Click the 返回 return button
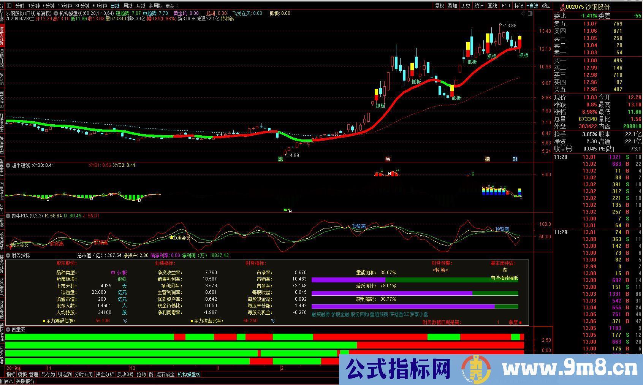 pyautogui.click(x=546, y=6)
